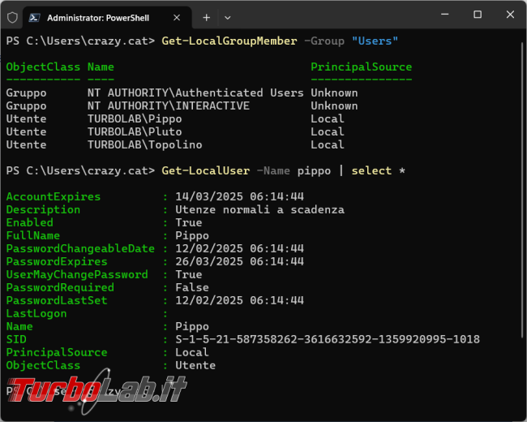Click the "Users" string argument
The width and height of the screenshot is (527, 422).
(375, 41)
